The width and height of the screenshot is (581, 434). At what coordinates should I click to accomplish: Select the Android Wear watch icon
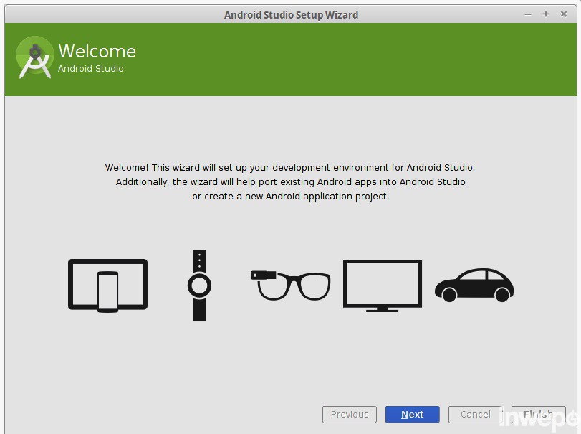[199, 286]
